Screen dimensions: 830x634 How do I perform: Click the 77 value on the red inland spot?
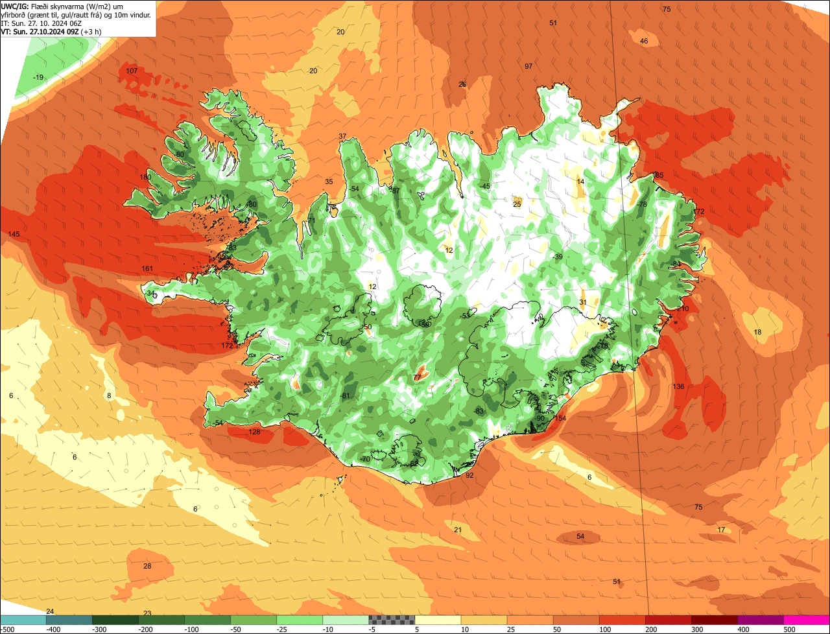[x=417, y=378]
